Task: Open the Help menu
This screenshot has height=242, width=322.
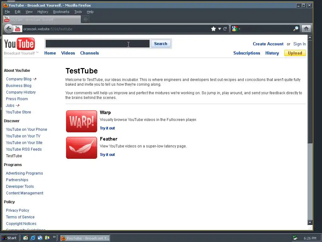Action: [90, 12]
